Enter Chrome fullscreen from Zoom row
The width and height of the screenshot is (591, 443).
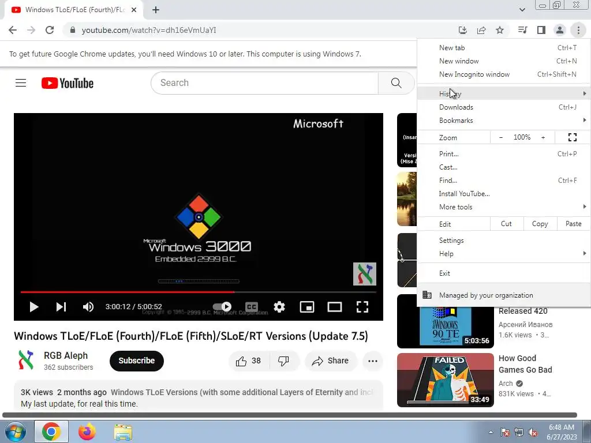point(572,137)
